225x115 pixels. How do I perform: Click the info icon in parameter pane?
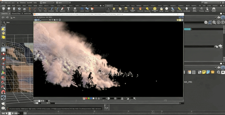pyautogui.click(x=219, y=23)
